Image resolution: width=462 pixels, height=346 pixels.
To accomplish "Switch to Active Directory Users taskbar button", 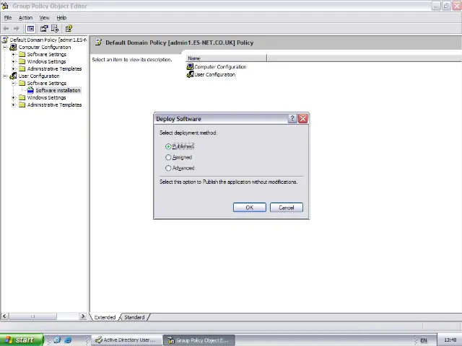I will 127,340.
